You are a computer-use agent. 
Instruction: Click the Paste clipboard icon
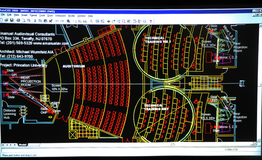tap(45, 21)
